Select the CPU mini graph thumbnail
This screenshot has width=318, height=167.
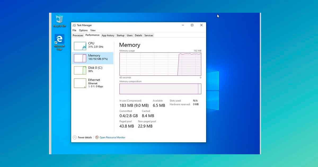(80, 46)
